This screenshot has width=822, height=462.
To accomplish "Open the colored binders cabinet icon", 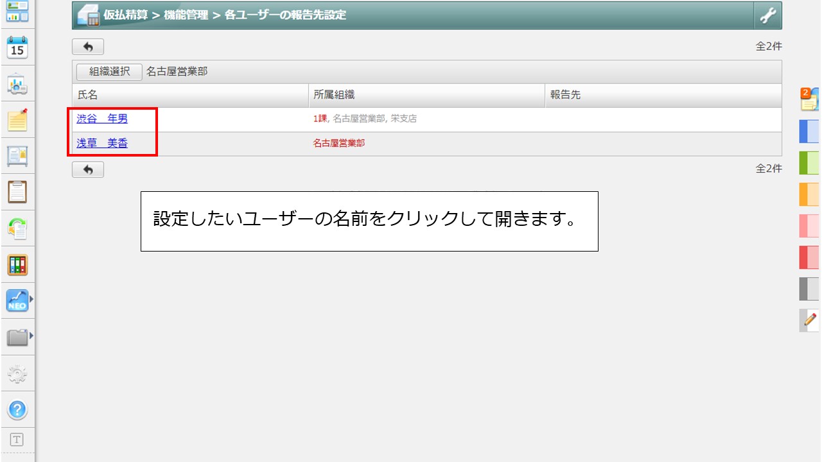I will click(x=17, y=264).
